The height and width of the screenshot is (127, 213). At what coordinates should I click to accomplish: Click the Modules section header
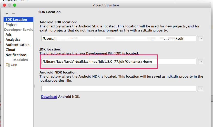point(21,60)
